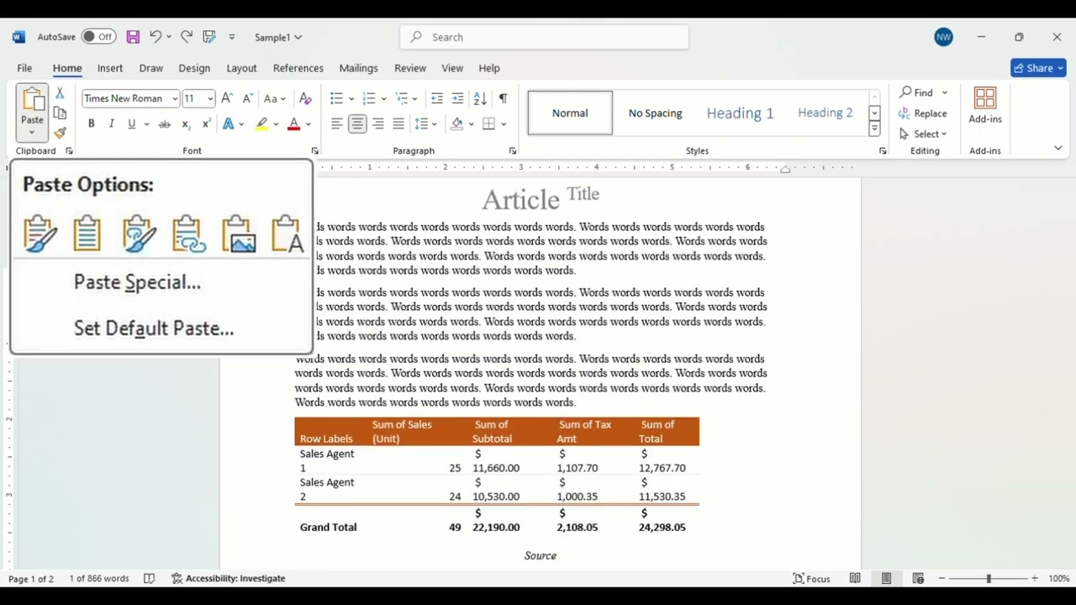Open the font size dropdown
1076x605 pixels.
click(x=210, y=98)
